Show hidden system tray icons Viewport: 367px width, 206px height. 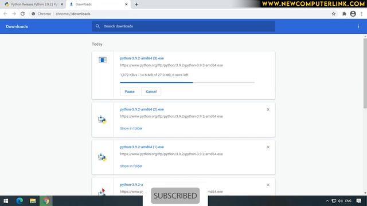point(327,201)
